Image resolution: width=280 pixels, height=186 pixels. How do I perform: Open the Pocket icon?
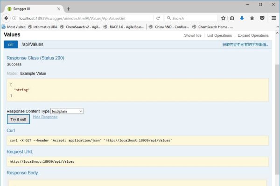point(262,18)
